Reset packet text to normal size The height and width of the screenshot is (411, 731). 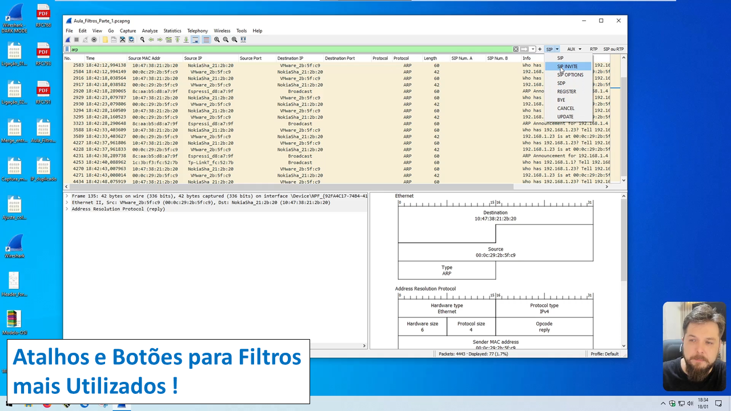point(234,39)
